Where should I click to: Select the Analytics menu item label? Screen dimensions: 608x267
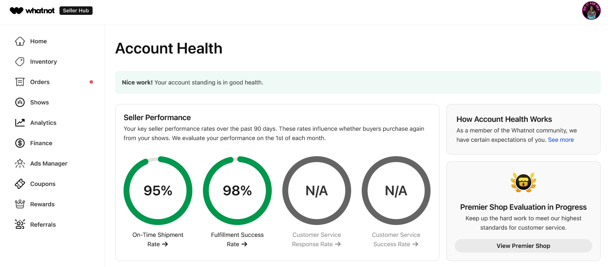pyautogui.click(x=43, y=123)
